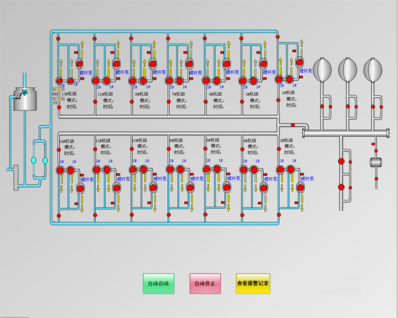This screenshot has width=398, height=318.
Task: Select the small horizontal cylinder vessel
Action: click(376, 163)
